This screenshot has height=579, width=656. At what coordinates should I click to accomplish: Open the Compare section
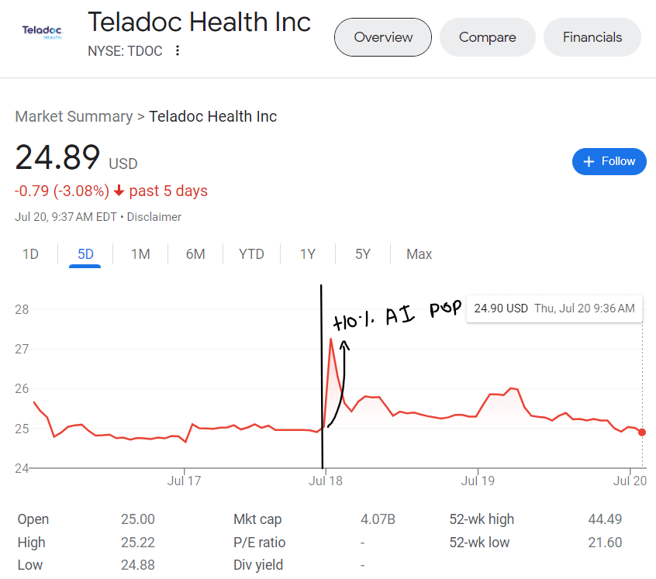coord(487,36)
